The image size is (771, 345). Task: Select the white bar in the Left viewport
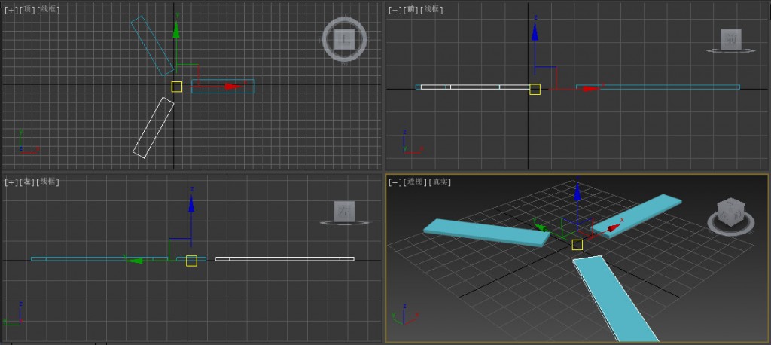[x=285, y=259]
